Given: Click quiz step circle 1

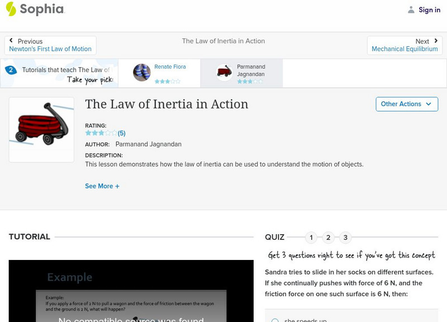Looking at the screenshot, I should (x=311, y=237).
